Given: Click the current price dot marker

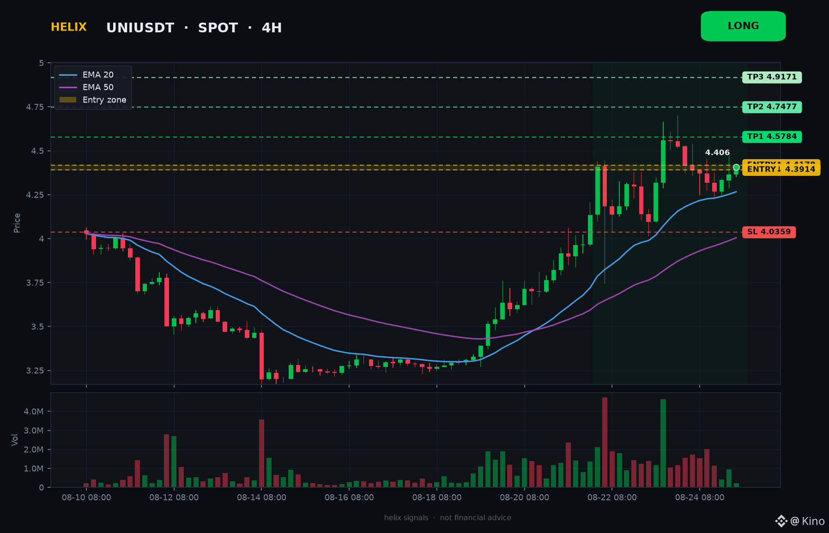Looking at the screenshot, I should [736, 168].
